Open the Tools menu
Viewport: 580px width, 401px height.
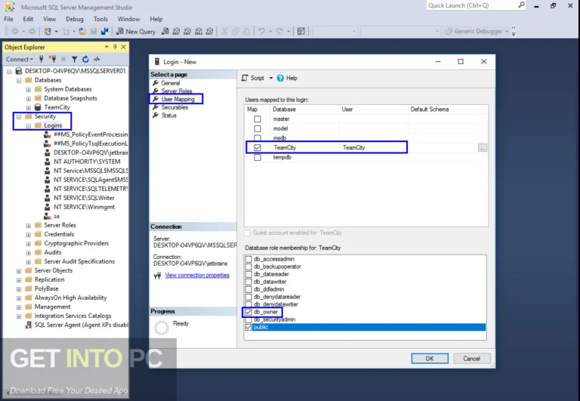click(100, 19)
